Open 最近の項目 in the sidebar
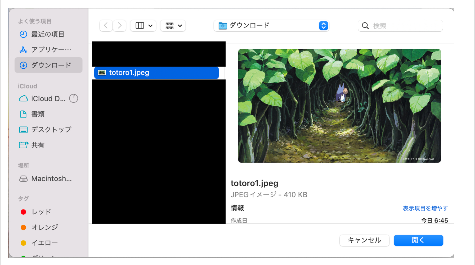 pyautogui.click(x=48, y=34)
